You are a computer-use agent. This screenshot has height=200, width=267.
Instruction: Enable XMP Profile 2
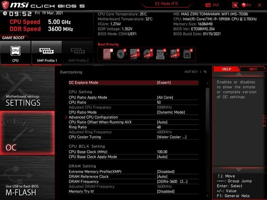pos(78,53)
